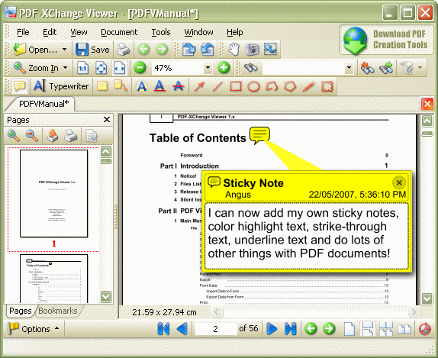Toggle Fit Width view mode
This screenshot has width=438, height=358.
tap(120, 68)
